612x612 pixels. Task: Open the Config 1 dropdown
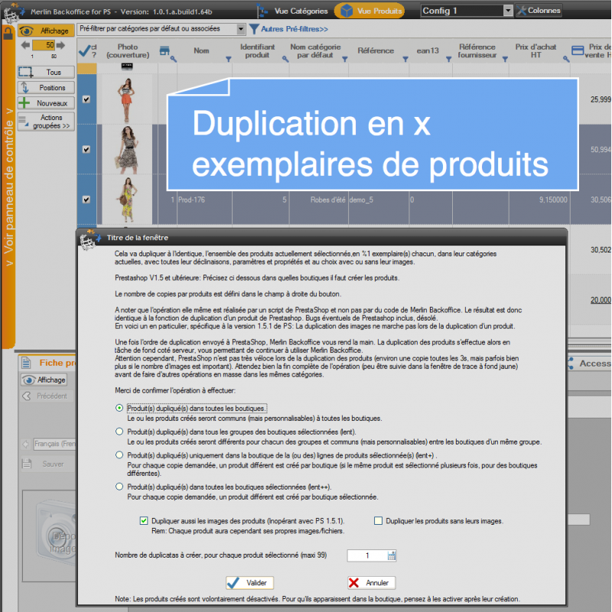(x=508, y=11)
